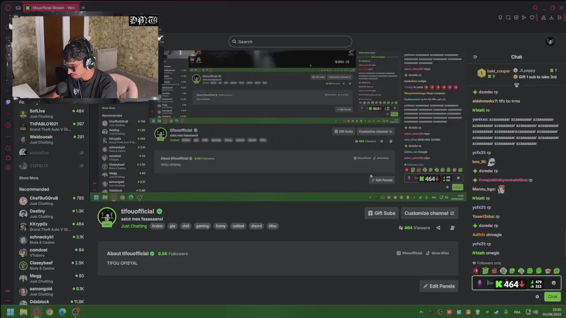566x318 pixels.
Task: Open the browser easy setup menu icon
Action: 559,18
